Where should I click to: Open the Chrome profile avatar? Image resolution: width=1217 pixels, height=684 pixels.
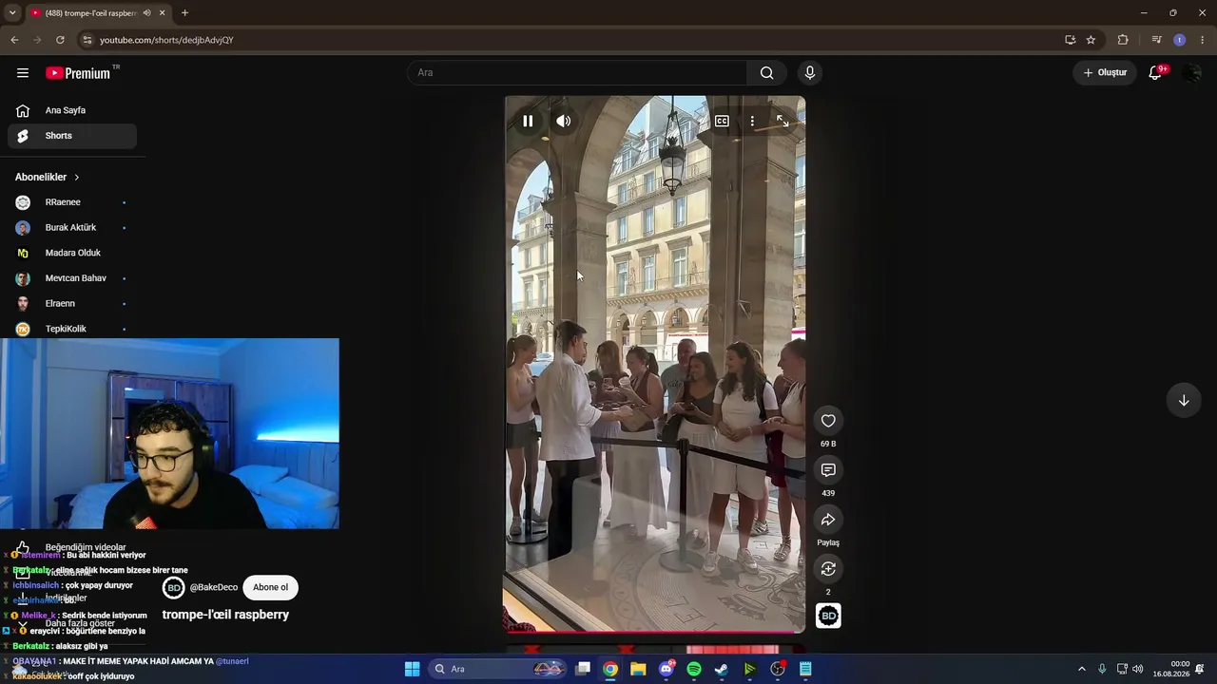point(1180,40)
